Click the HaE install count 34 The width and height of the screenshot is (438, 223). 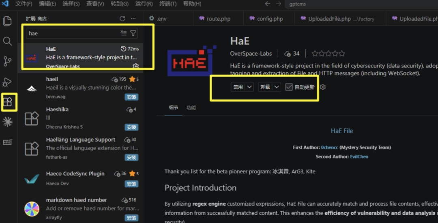(292, 54)
